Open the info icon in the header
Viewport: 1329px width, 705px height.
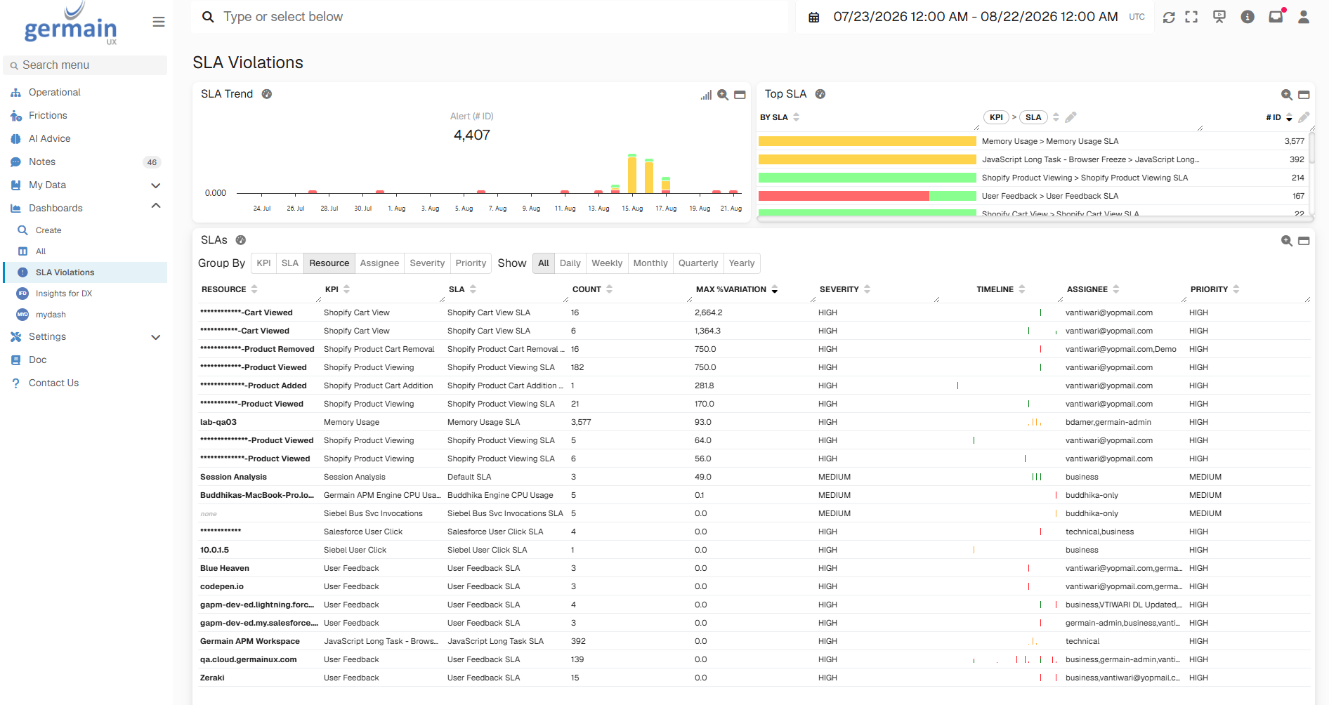[1248, 17]
